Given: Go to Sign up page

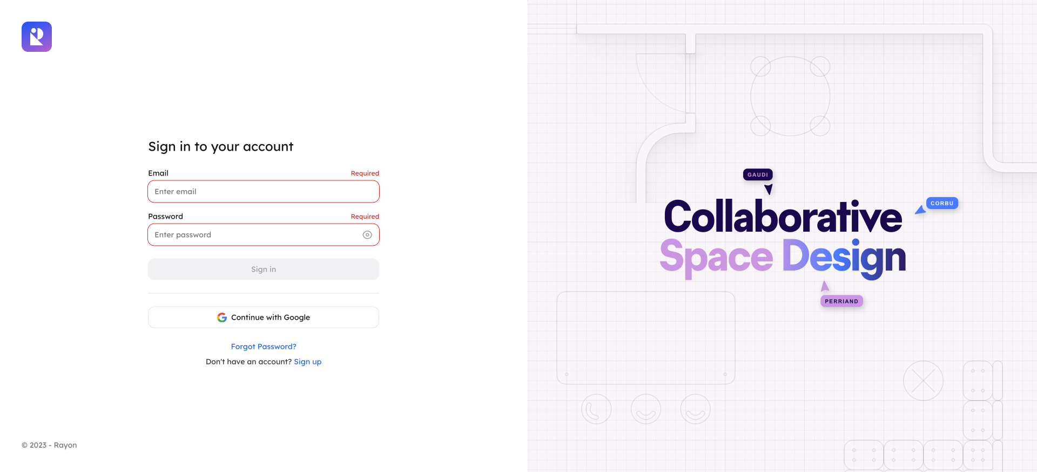Looking at the screenshot, I should click(307, 362).
